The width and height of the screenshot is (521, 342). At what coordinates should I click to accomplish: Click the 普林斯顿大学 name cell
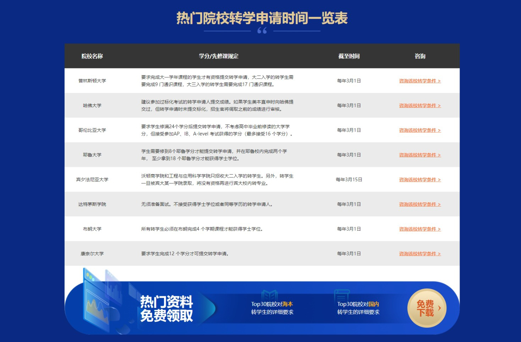92,81
